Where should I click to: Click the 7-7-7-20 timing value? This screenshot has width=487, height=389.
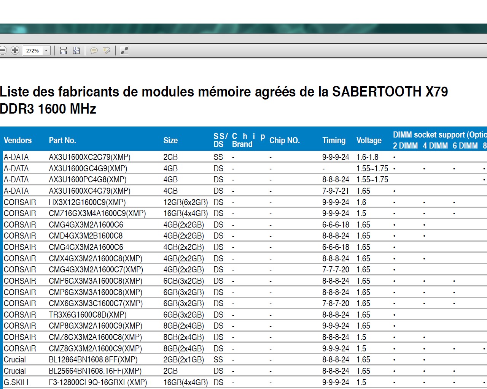point(336,269)
